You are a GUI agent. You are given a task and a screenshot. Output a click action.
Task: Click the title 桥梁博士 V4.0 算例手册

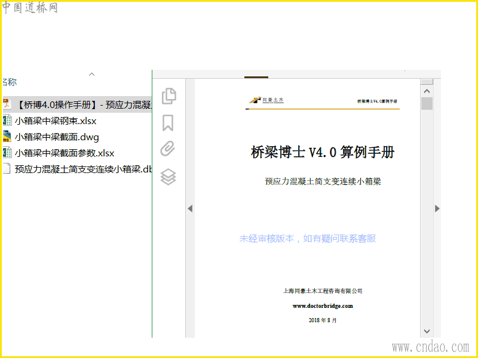click(x=323, y=152)
